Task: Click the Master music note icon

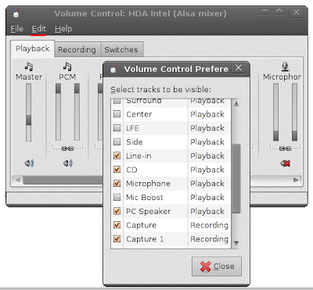Action: tap(29, 66)
